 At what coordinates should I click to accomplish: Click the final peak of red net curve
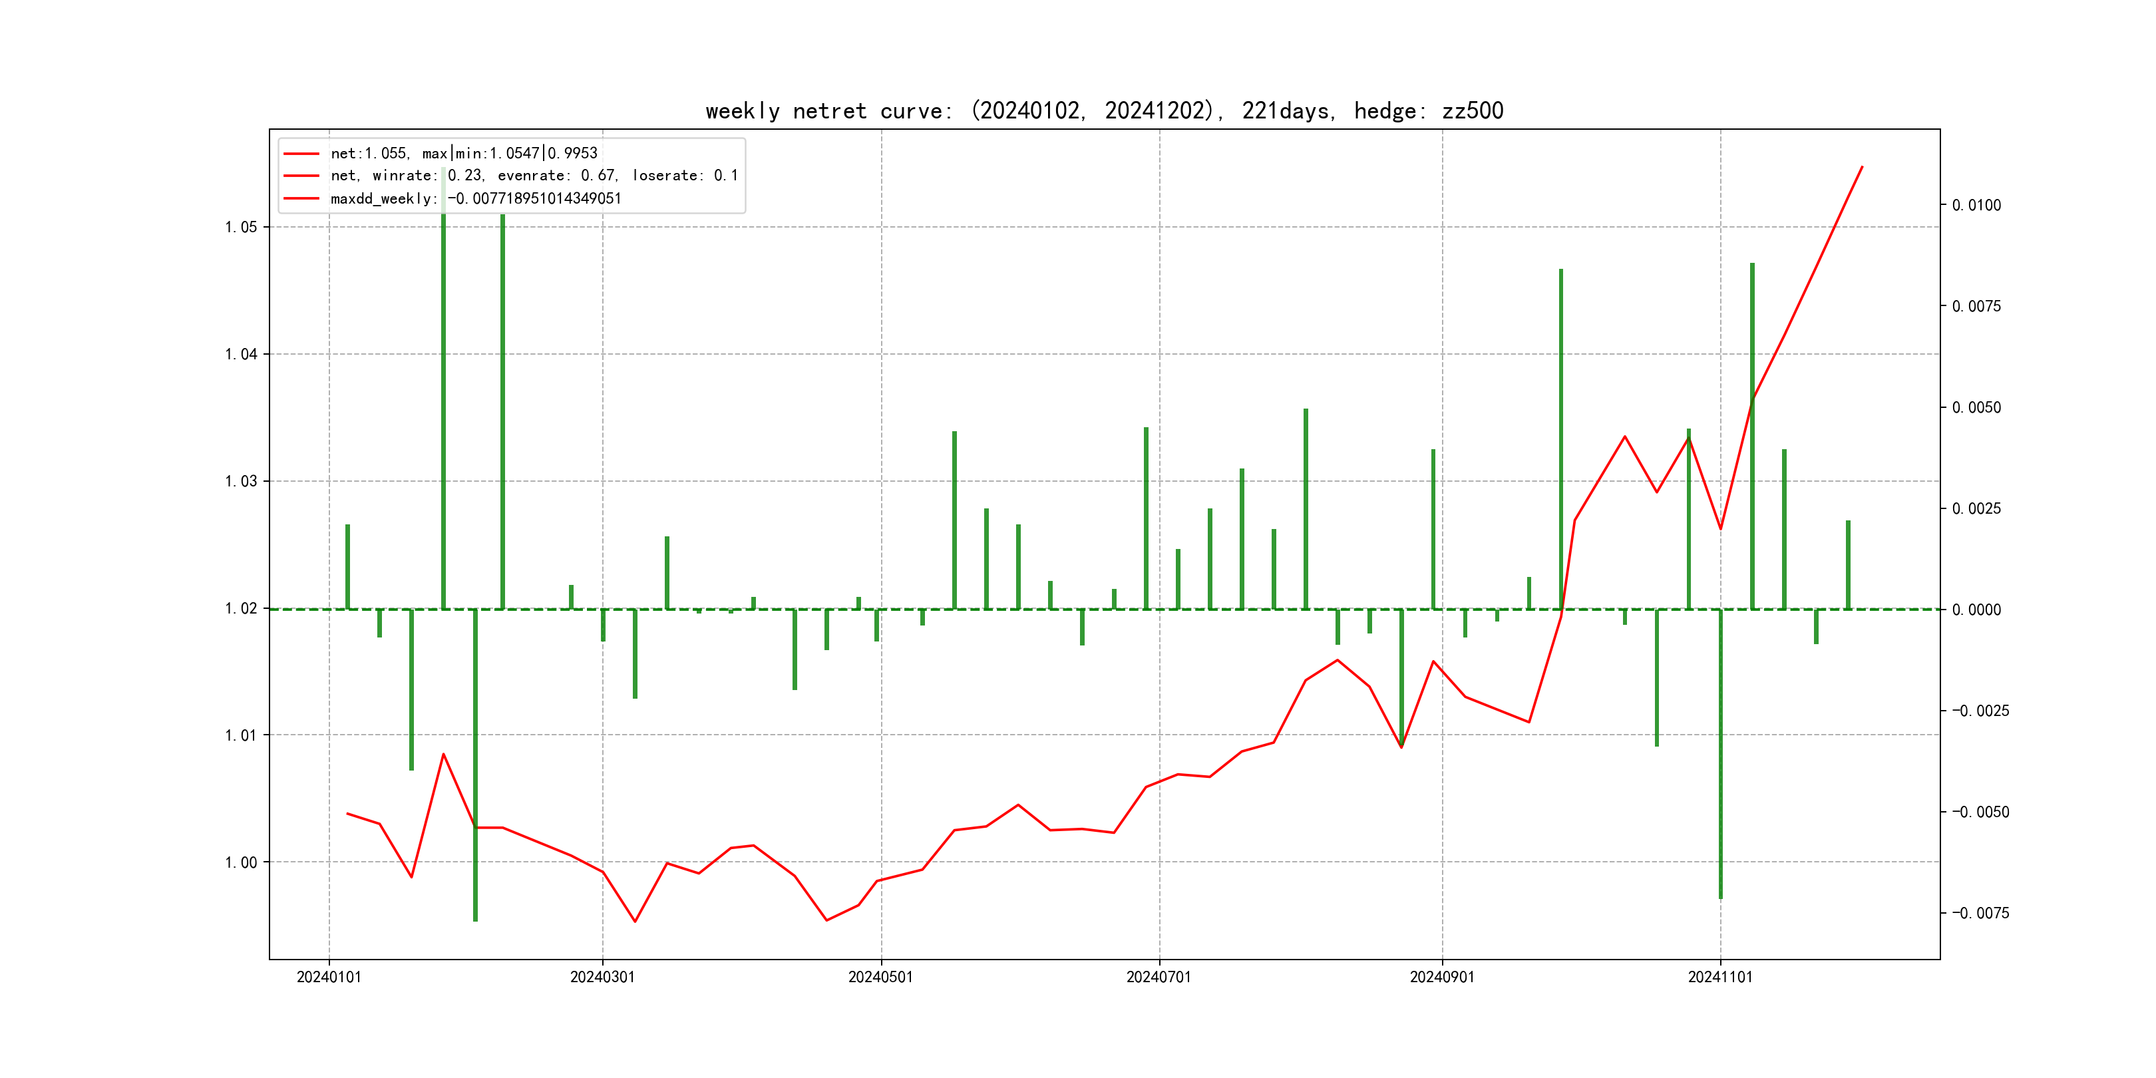(x=1861, y=168)
